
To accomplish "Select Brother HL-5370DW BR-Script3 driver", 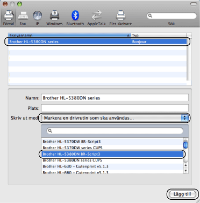I will (x=112, y=142).
